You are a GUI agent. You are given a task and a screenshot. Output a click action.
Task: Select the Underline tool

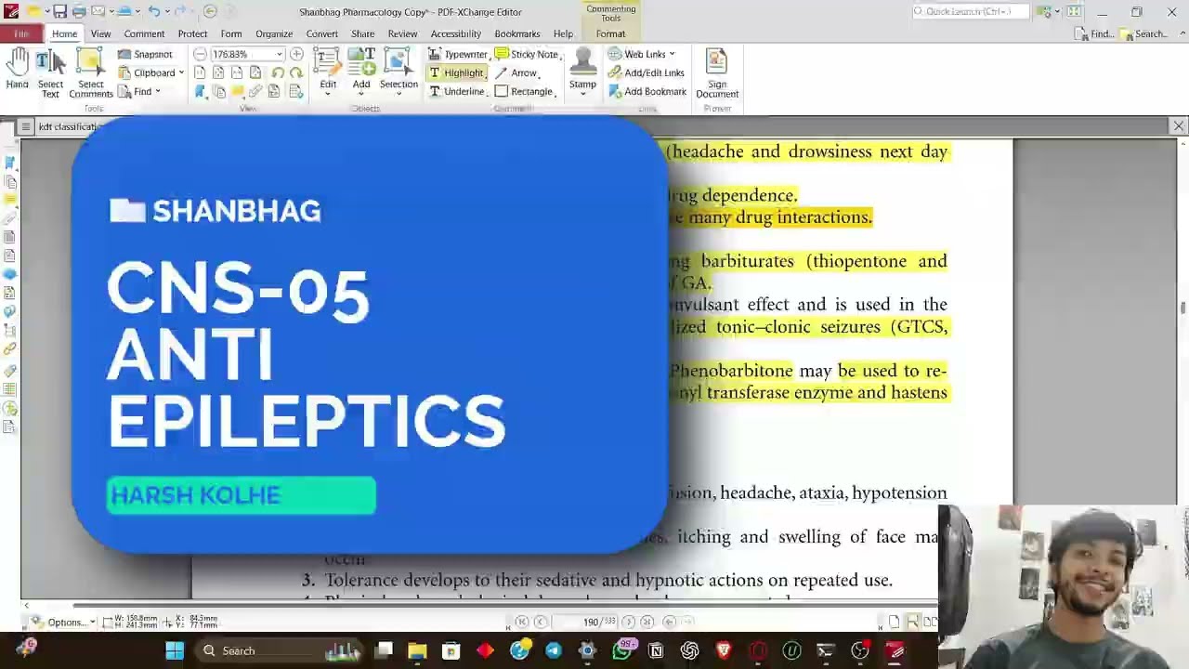(x=456, y=91)
